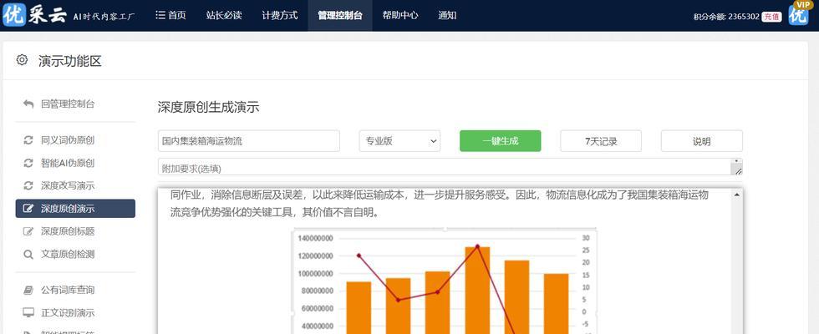
Task: Open the 站长必读 menu item
Action: pos(224,15)
